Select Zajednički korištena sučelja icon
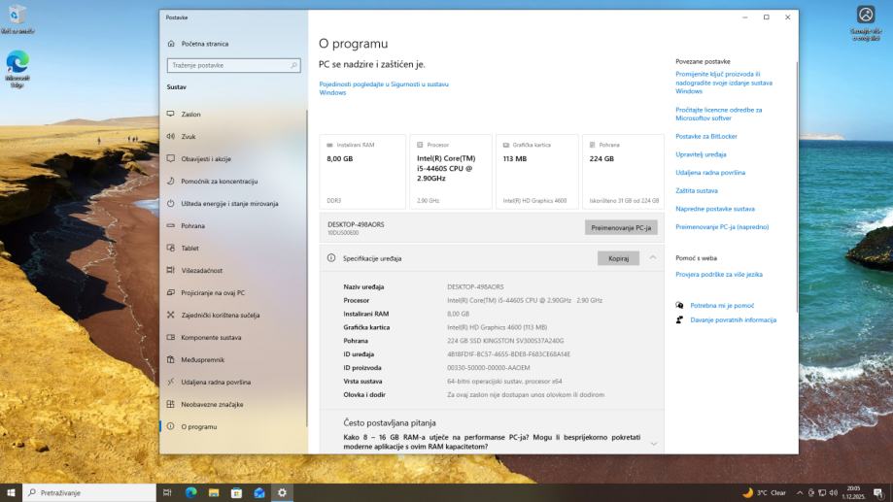The height and width of the screenshot is (502, 893). (x=171, y=315)
